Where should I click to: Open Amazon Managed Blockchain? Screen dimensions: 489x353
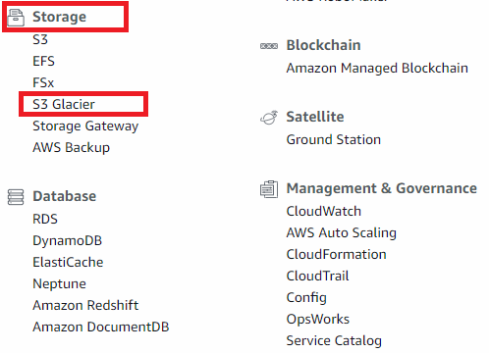click(377, 69)
